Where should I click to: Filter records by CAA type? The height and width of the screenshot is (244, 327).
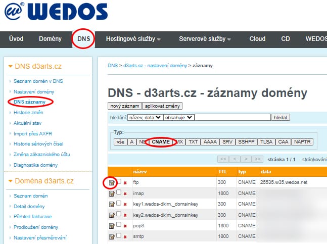[x=283, y=142]
